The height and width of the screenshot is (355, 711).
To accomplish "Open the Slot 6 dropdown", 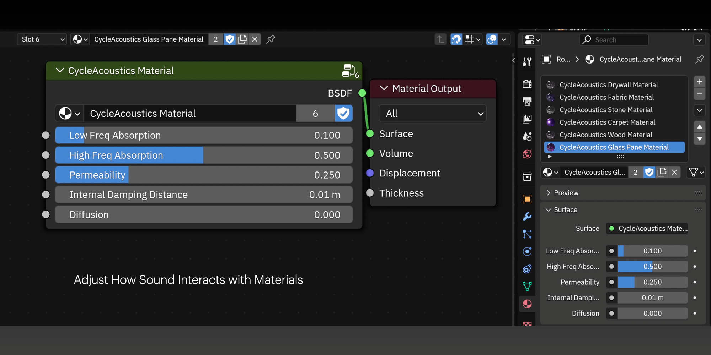I will (42, 39).
